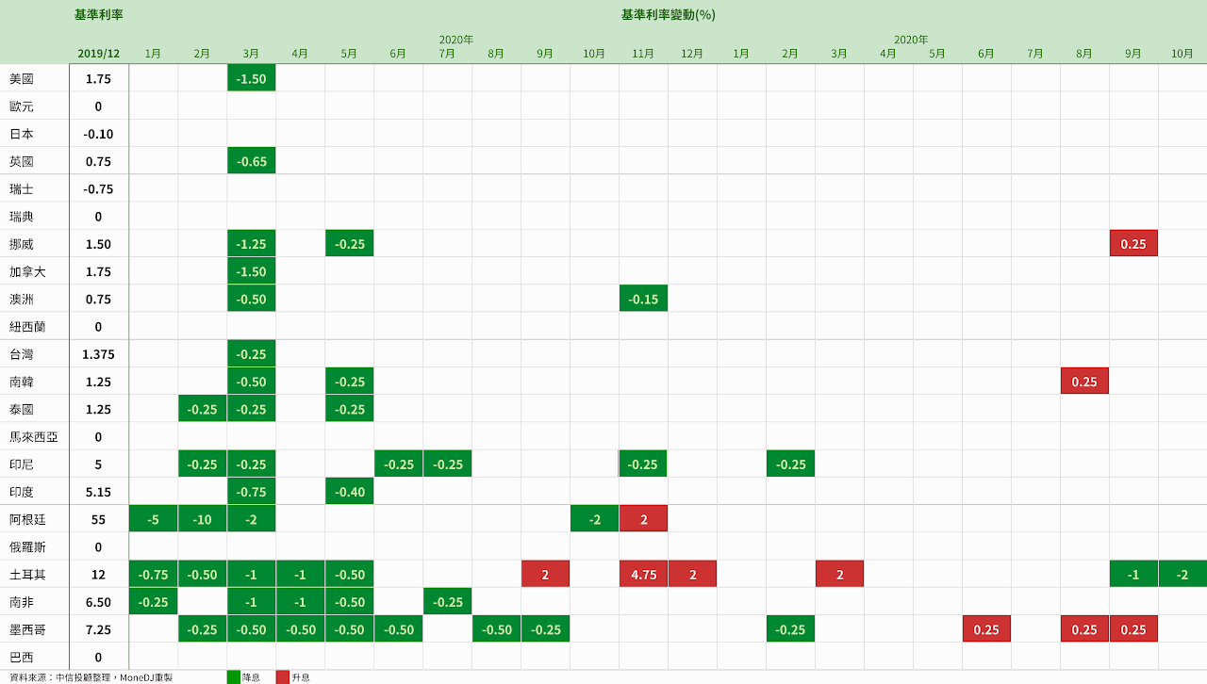This screenshot has height=684, width=1207.
Task: Click the 台灣 row label
Action: click(22, 354)
